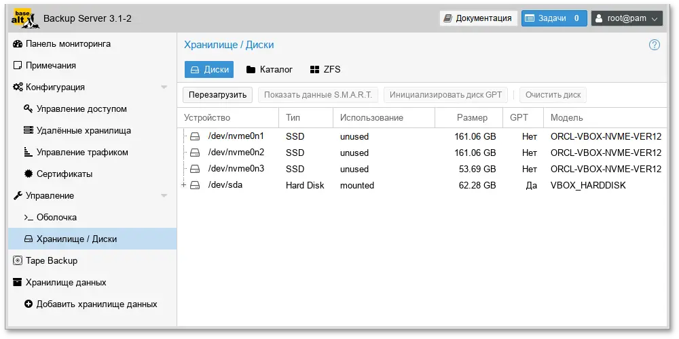
Task: Click the plus circle icon for adding datastore
Action: coord(28,304)
